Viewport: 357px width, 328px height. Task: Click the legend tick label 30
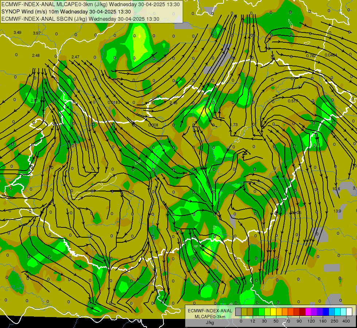264,321
